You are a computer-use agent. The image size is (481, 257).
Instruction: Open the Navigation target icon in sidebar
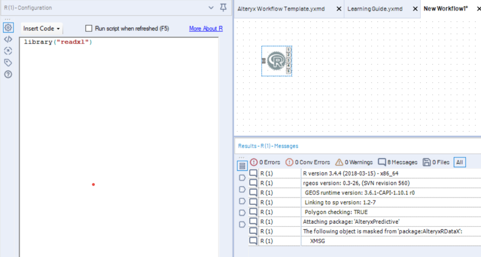8,51
